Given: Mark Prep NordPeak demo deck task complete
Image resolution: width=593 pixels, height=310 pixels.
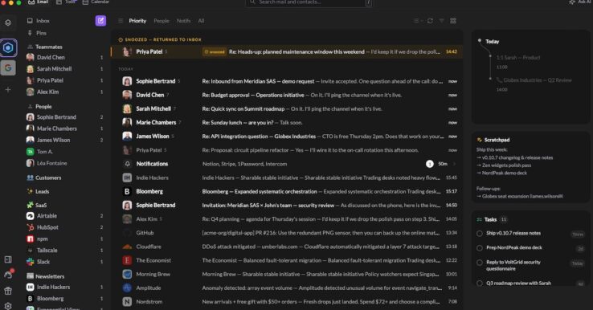Looking at the screenshot, I should 480,248.
